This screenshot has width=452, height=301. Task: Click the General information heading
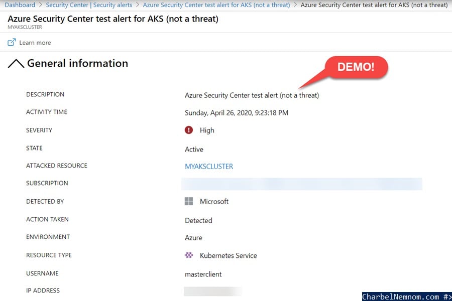pyautogui.click(x=77, y=63)
